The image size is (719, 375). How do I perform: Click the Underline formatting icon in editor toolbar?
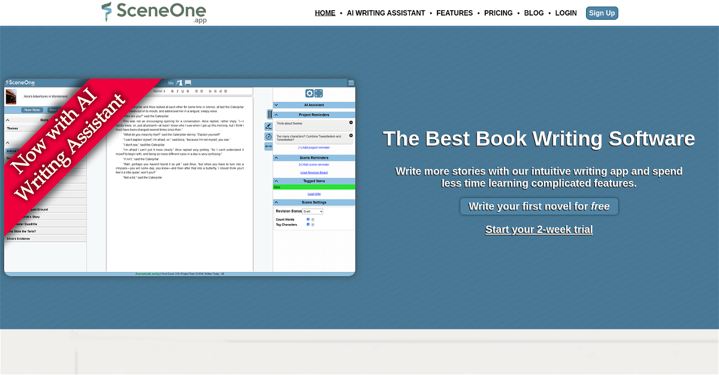click(x=183, y=91)
